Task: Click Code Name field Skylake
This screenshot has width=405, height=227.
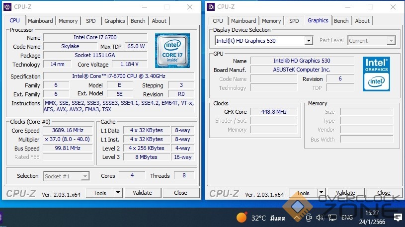Action: coord(70,47)
